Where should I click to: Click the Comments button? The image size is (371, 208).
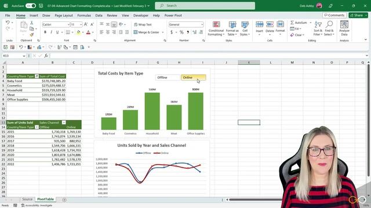click(x=334, y=15)
